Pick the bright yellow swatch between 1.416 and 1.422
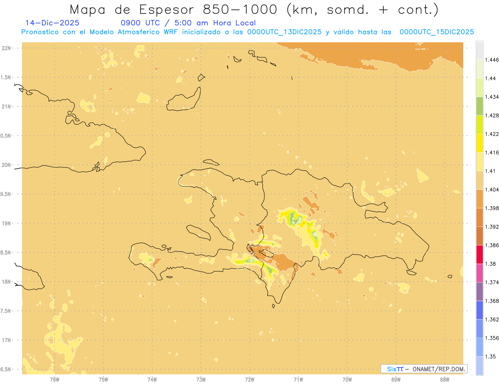Screen dimensions: 499x385 tap(479, 143)
